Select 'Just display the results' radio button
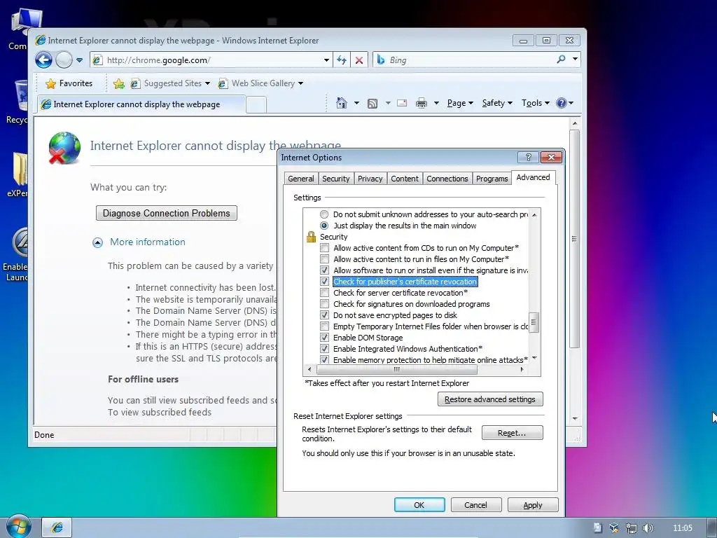The width and height of the screenshot is (717, 538). (324, 226)
